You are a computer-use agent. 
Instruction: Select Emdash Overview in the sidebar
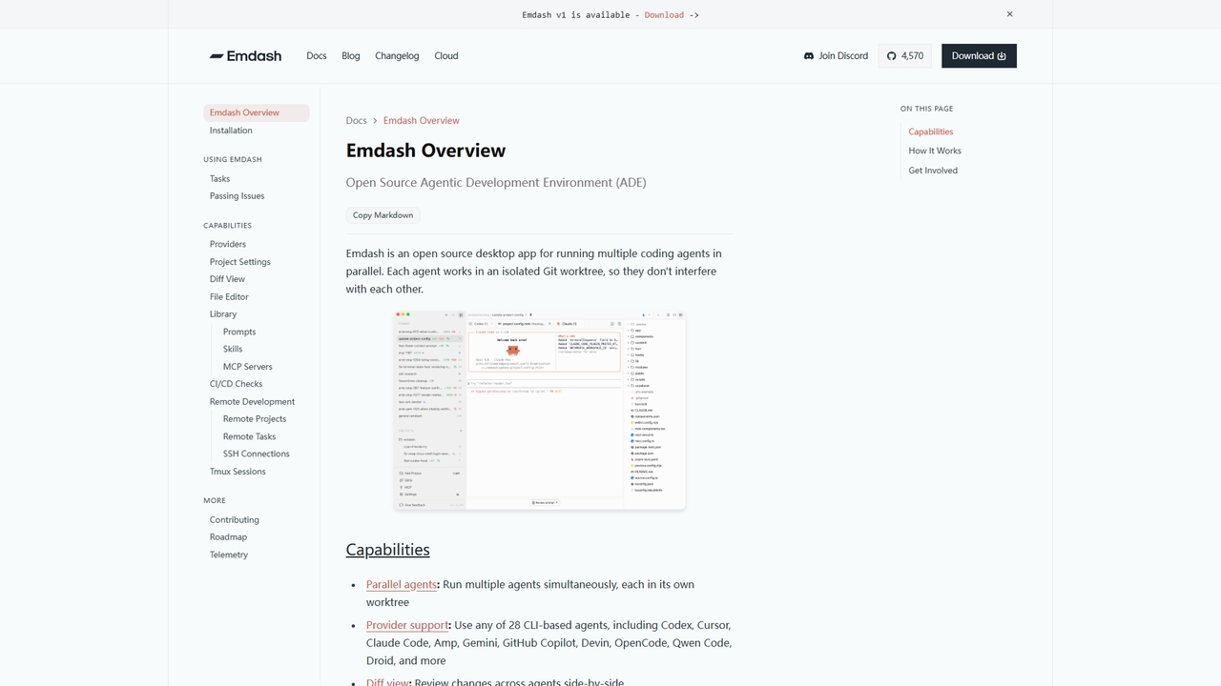click(257, 112)
